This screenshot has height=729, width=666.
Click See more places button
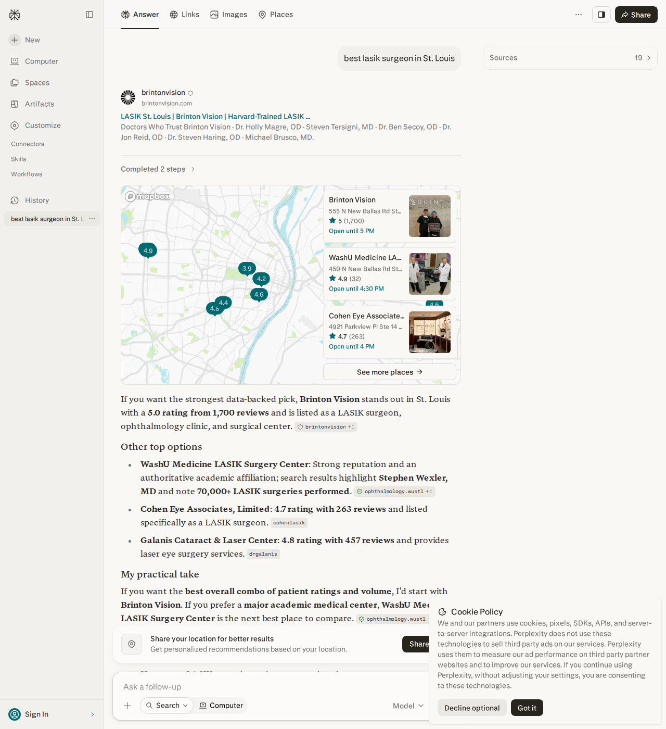pos(390,372)
